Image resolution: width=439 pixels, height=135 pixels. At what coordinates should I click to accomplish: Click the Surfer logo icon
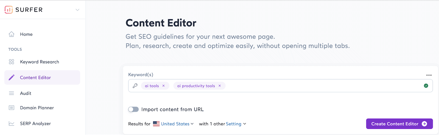point(9,10)
